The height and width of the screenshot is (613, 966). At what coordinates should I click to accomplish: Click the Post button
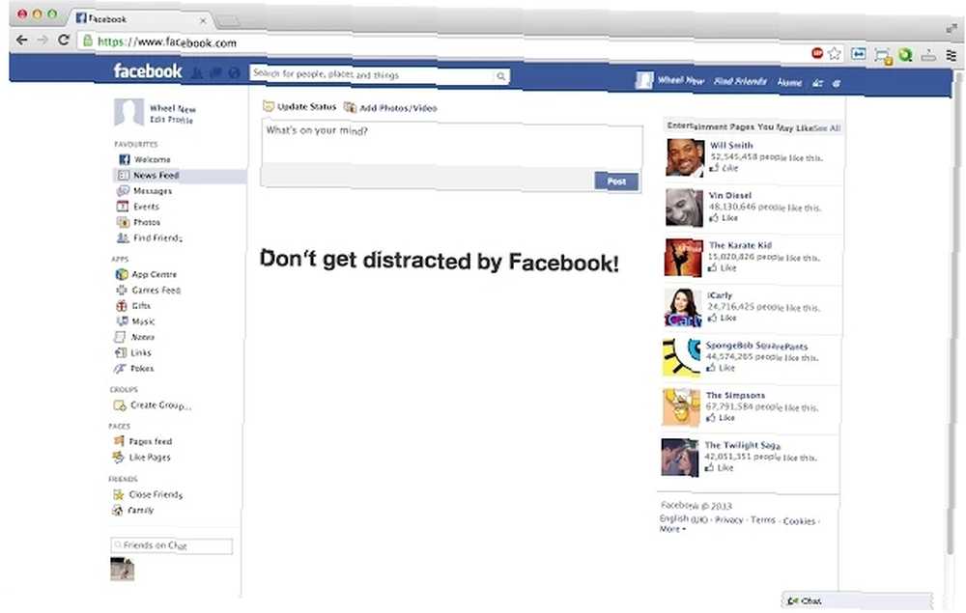click(616, 181)
